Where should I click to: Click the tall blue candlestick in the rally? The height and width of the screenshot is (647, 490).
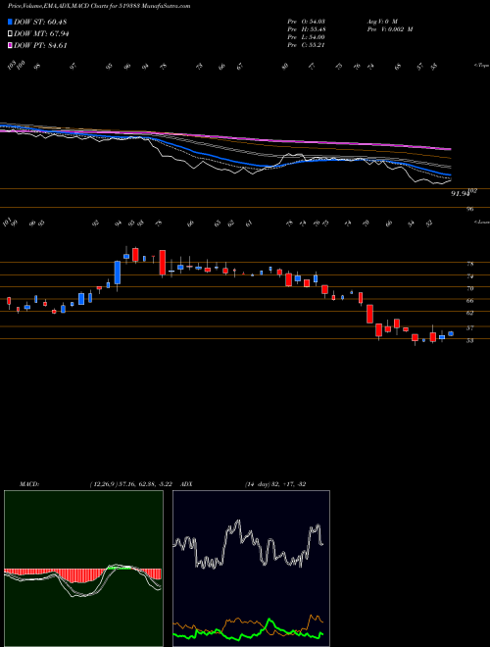tap(118, 273)
